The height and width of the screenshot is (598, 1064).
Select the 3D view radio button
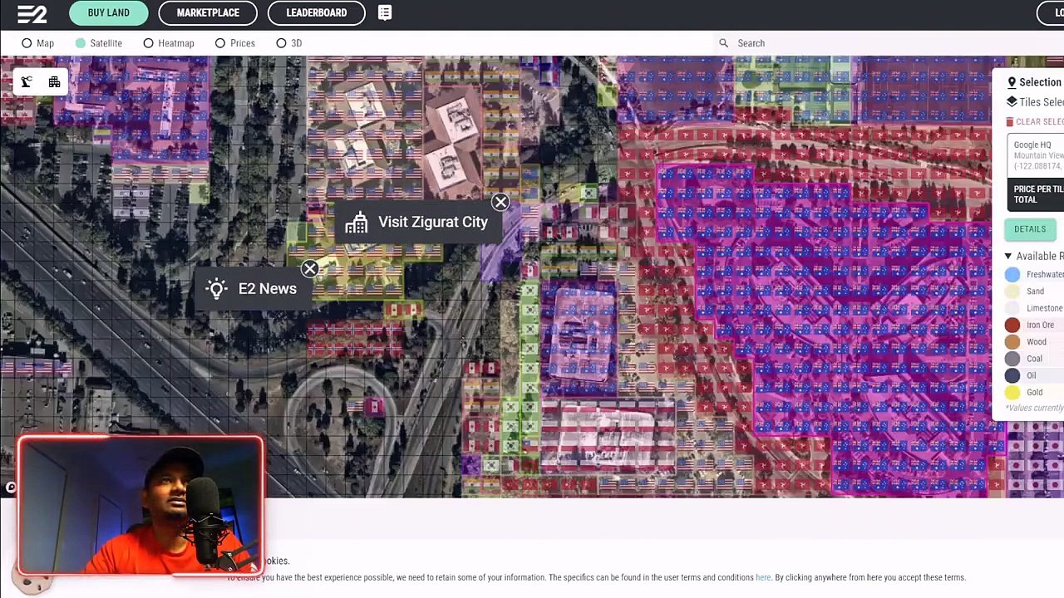pos(281,43)
